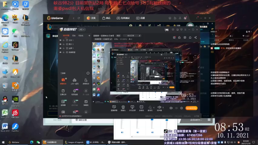Screen dimensions: 258x145
Task: Click 修改 button beside stream title
Action: coord(118,36)
